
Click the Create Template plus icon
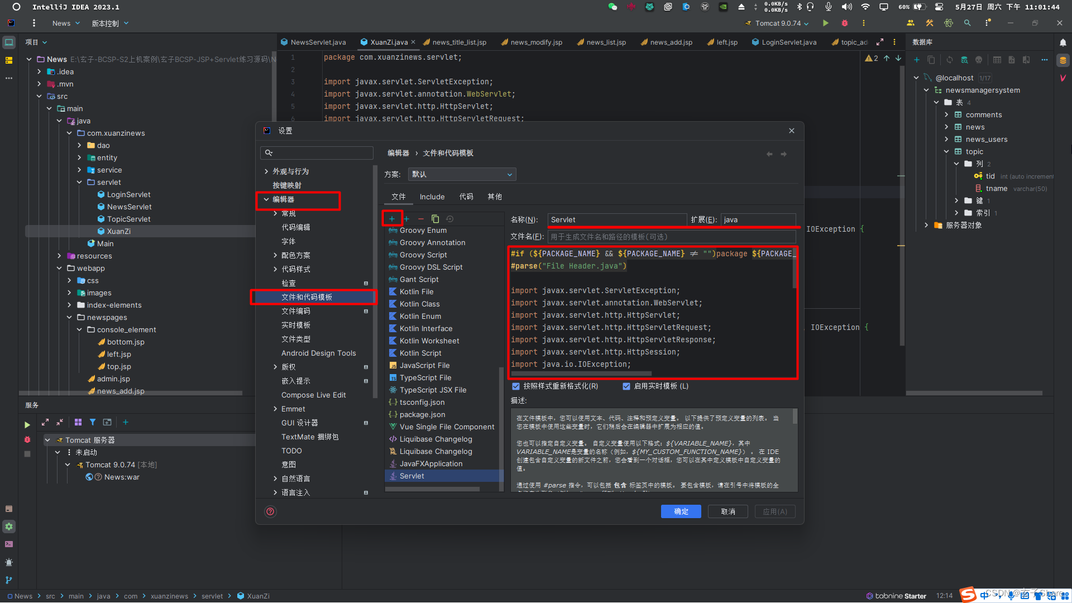click(x=392, y=219)
